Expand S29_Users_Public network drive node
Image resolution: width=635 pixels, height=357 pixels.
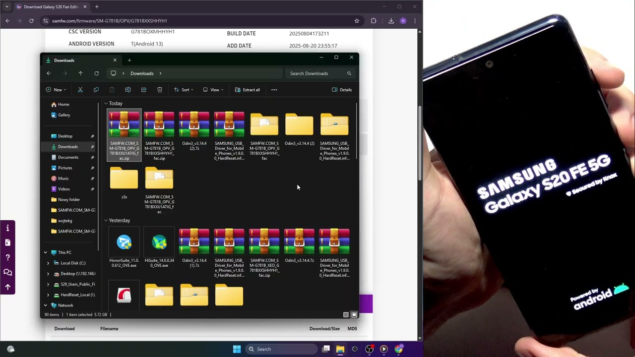(x=48, y=285)
